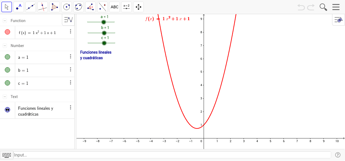The height and width of the screenshot is (161, 345).
Task: Click the Text group header label
Action: pyautogui.click(x=14, y=97)
